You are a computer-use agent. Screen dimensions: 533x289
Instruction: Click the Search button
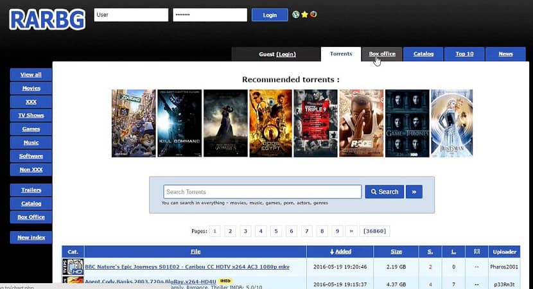pyautogui.click(x=385, y=192)
